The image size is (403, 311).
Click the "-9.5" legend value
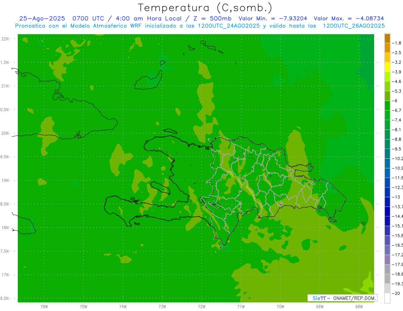397,149
